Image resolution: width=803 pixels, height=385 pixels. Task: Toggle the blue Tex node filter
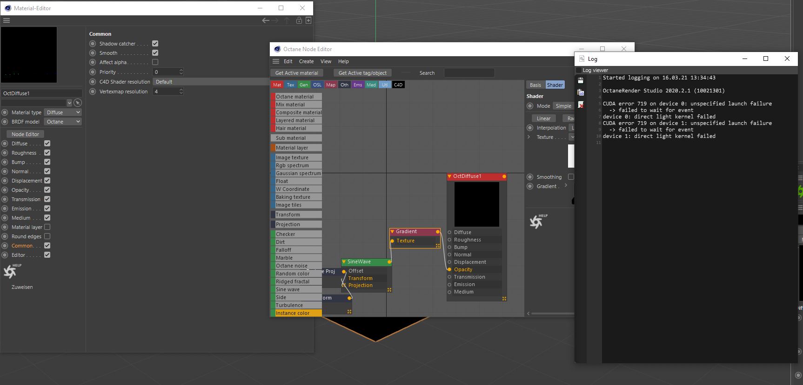[290, 85]
